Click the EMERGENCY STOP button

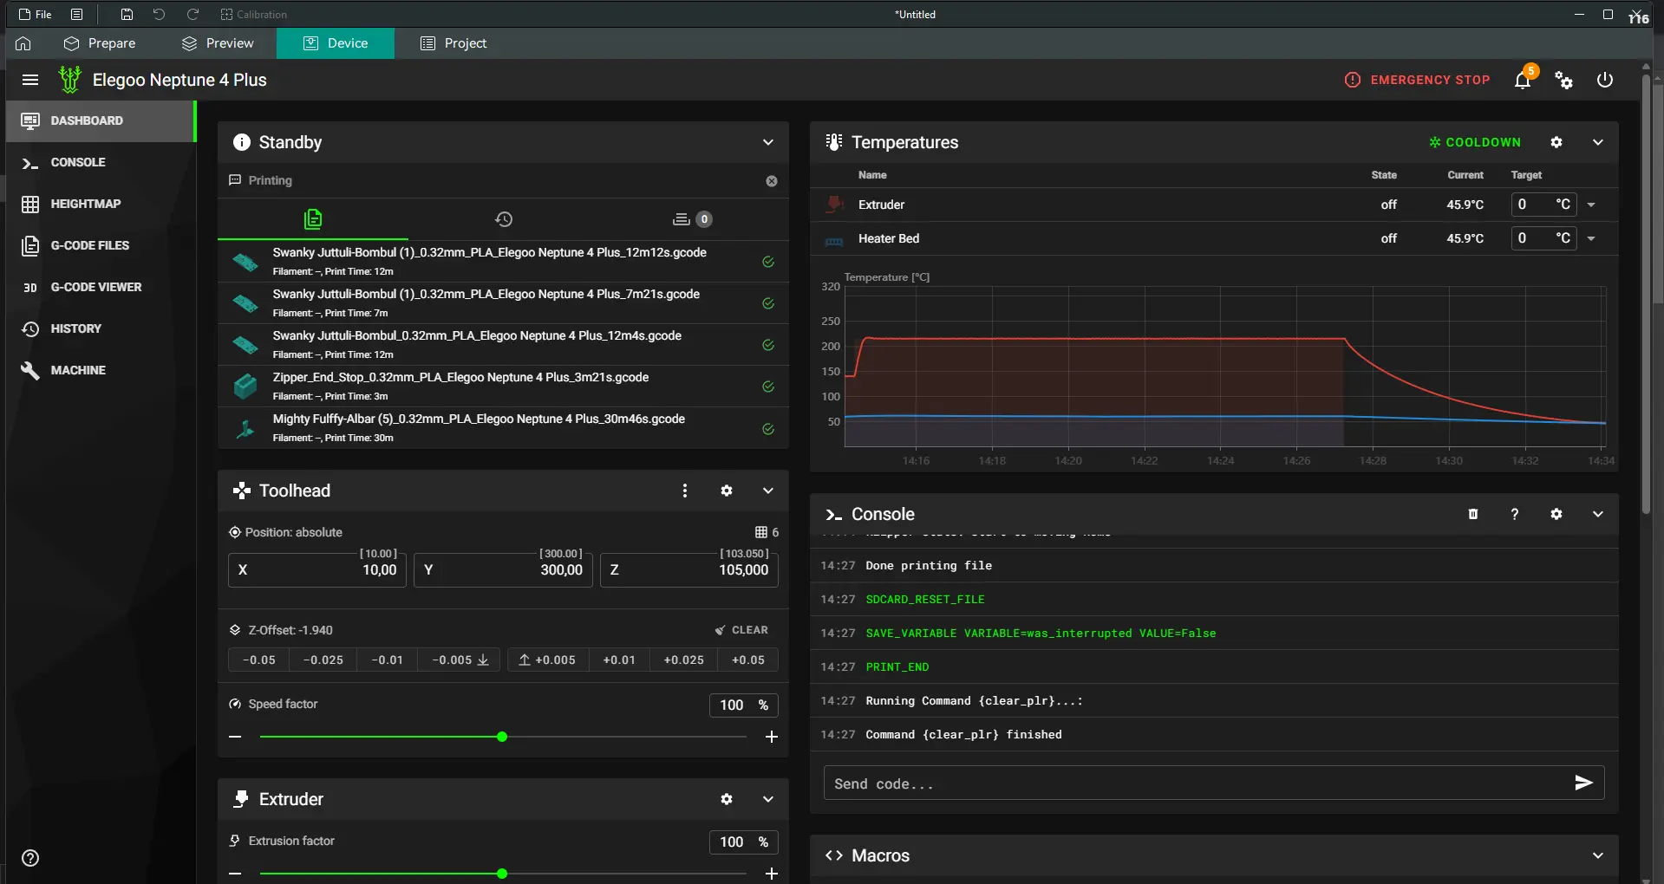1417,80
